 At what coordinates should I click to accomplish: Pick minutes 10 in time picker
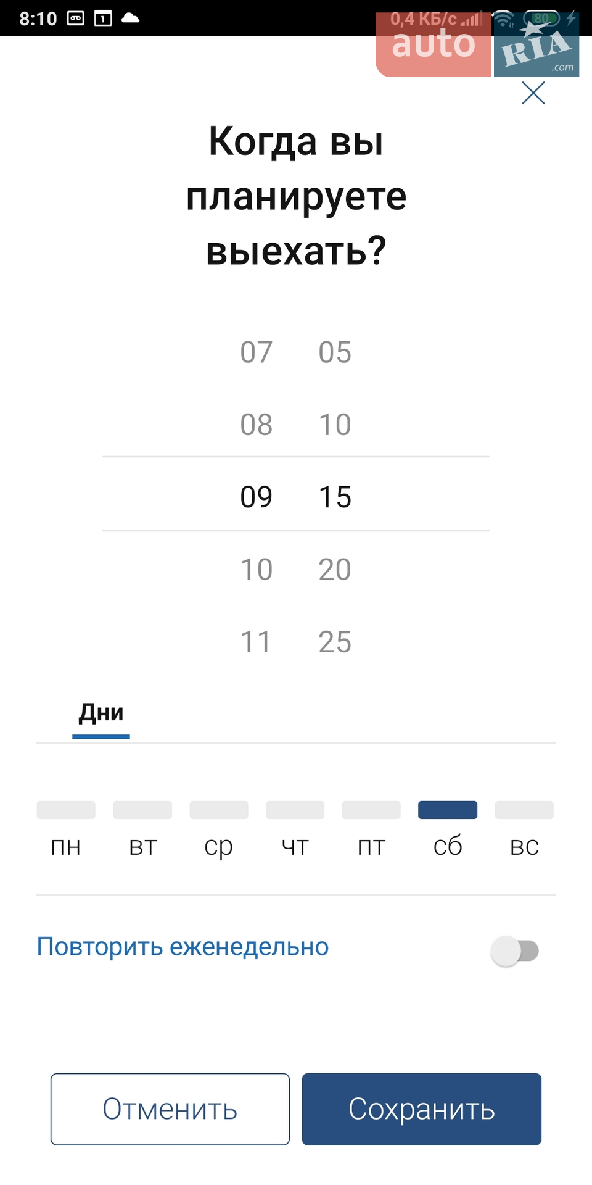click(x=335, y=425)
